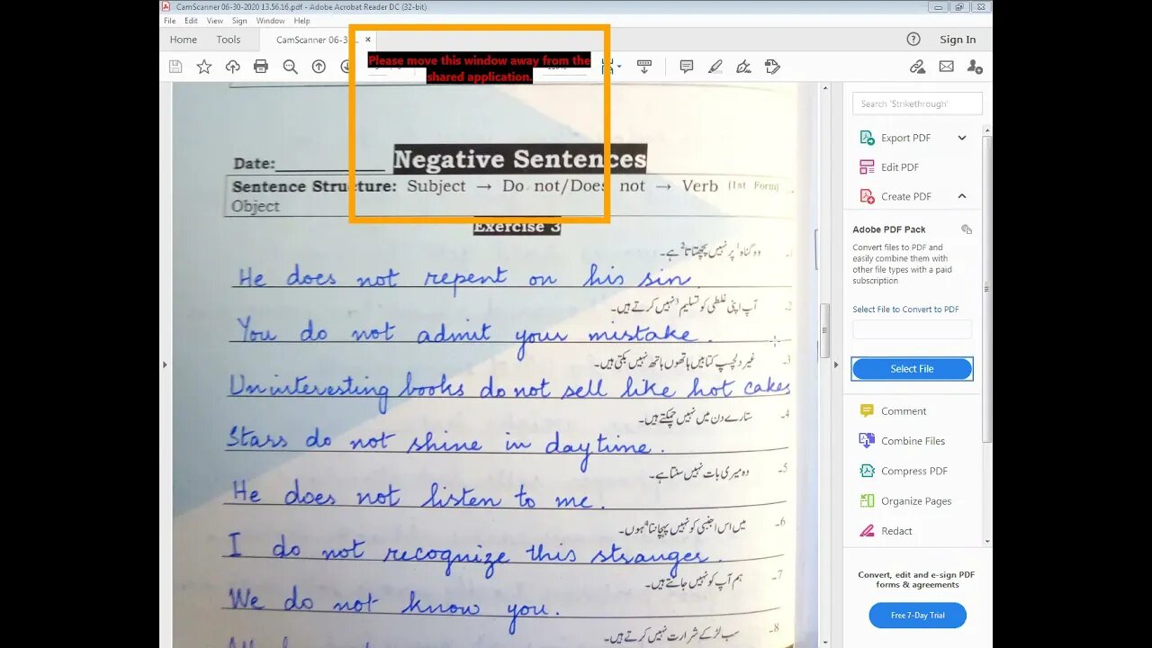1152x648 pixels.
Task: Share this file with others person icon
Action: [975, 67]
